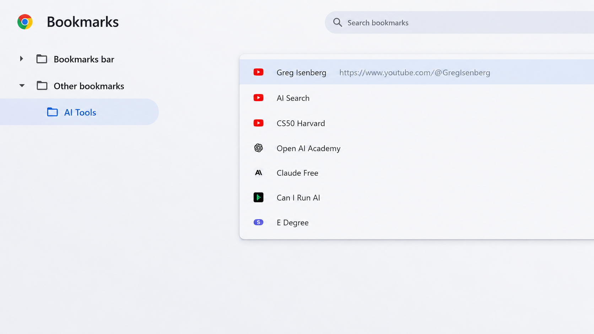Screen dimensions: 594x334
Task: Open the CS50 Harvard bookmark title
Action: pyautogui.click(x=301, y=123)
